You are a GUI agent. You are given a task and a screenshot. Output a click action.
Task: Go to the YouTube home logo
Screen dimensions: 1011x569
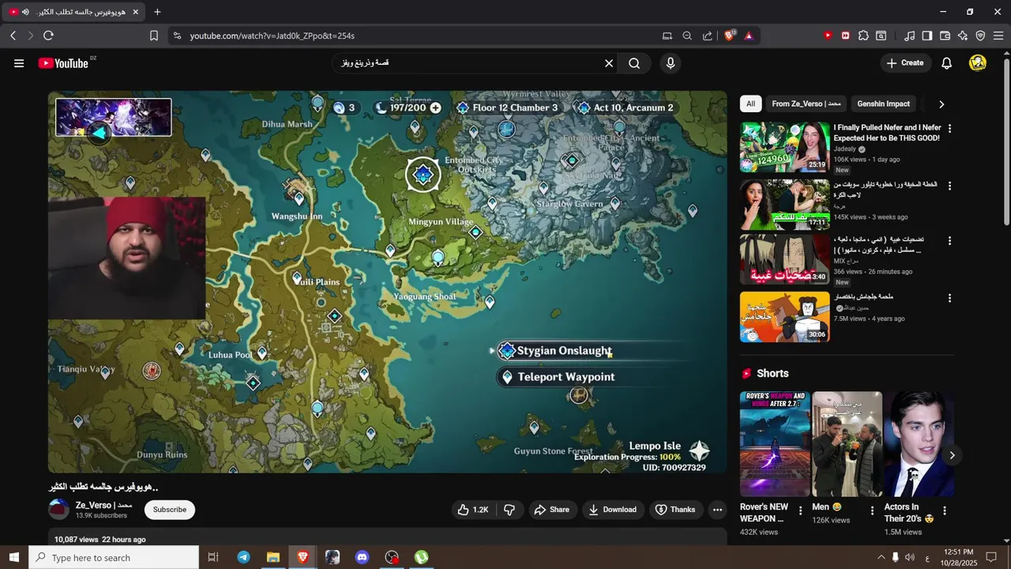pos(63,63)
